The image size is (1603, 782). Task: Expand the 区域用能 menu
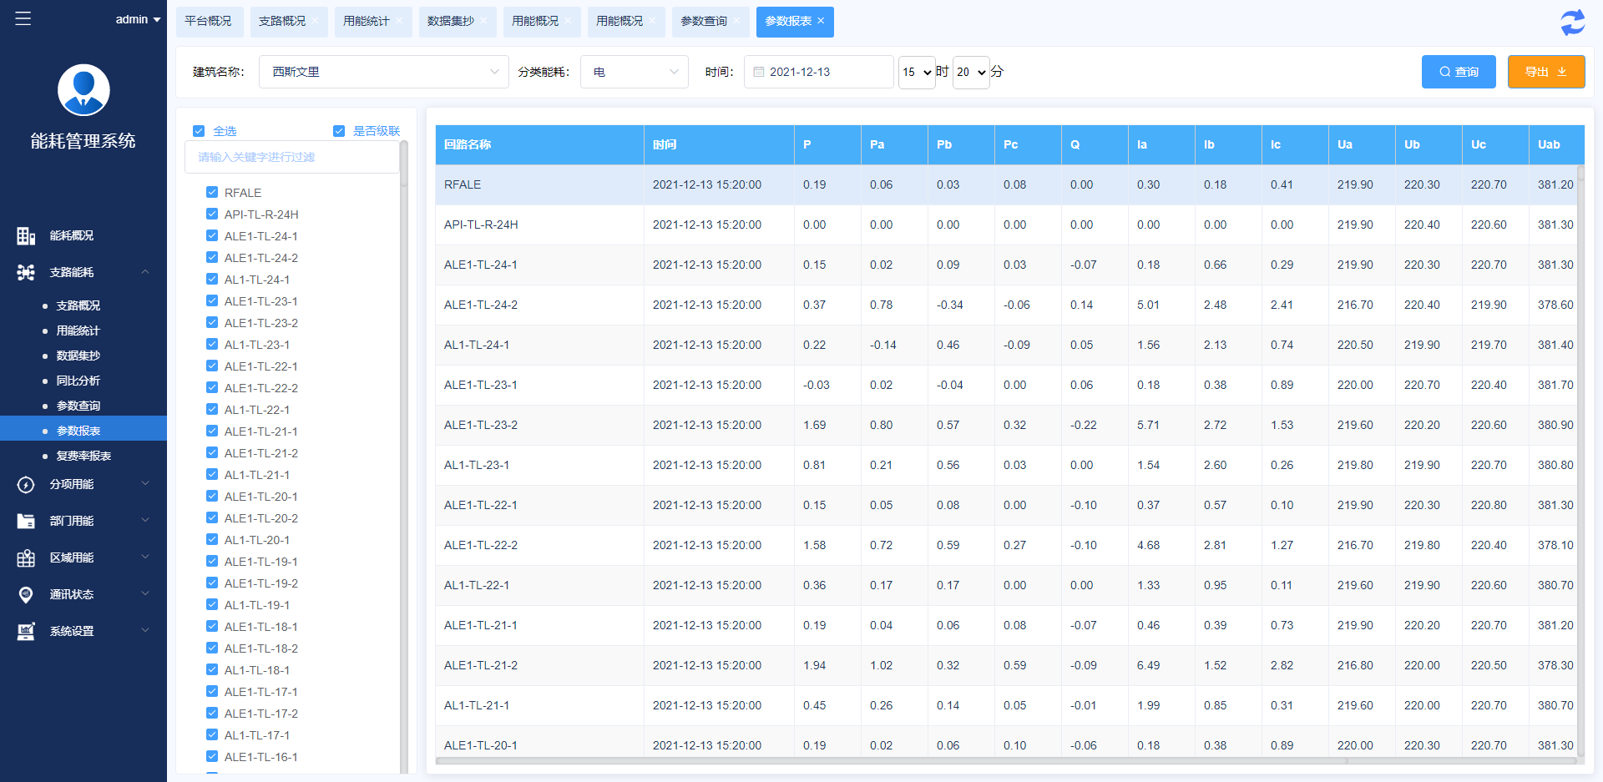coord(145,557)
